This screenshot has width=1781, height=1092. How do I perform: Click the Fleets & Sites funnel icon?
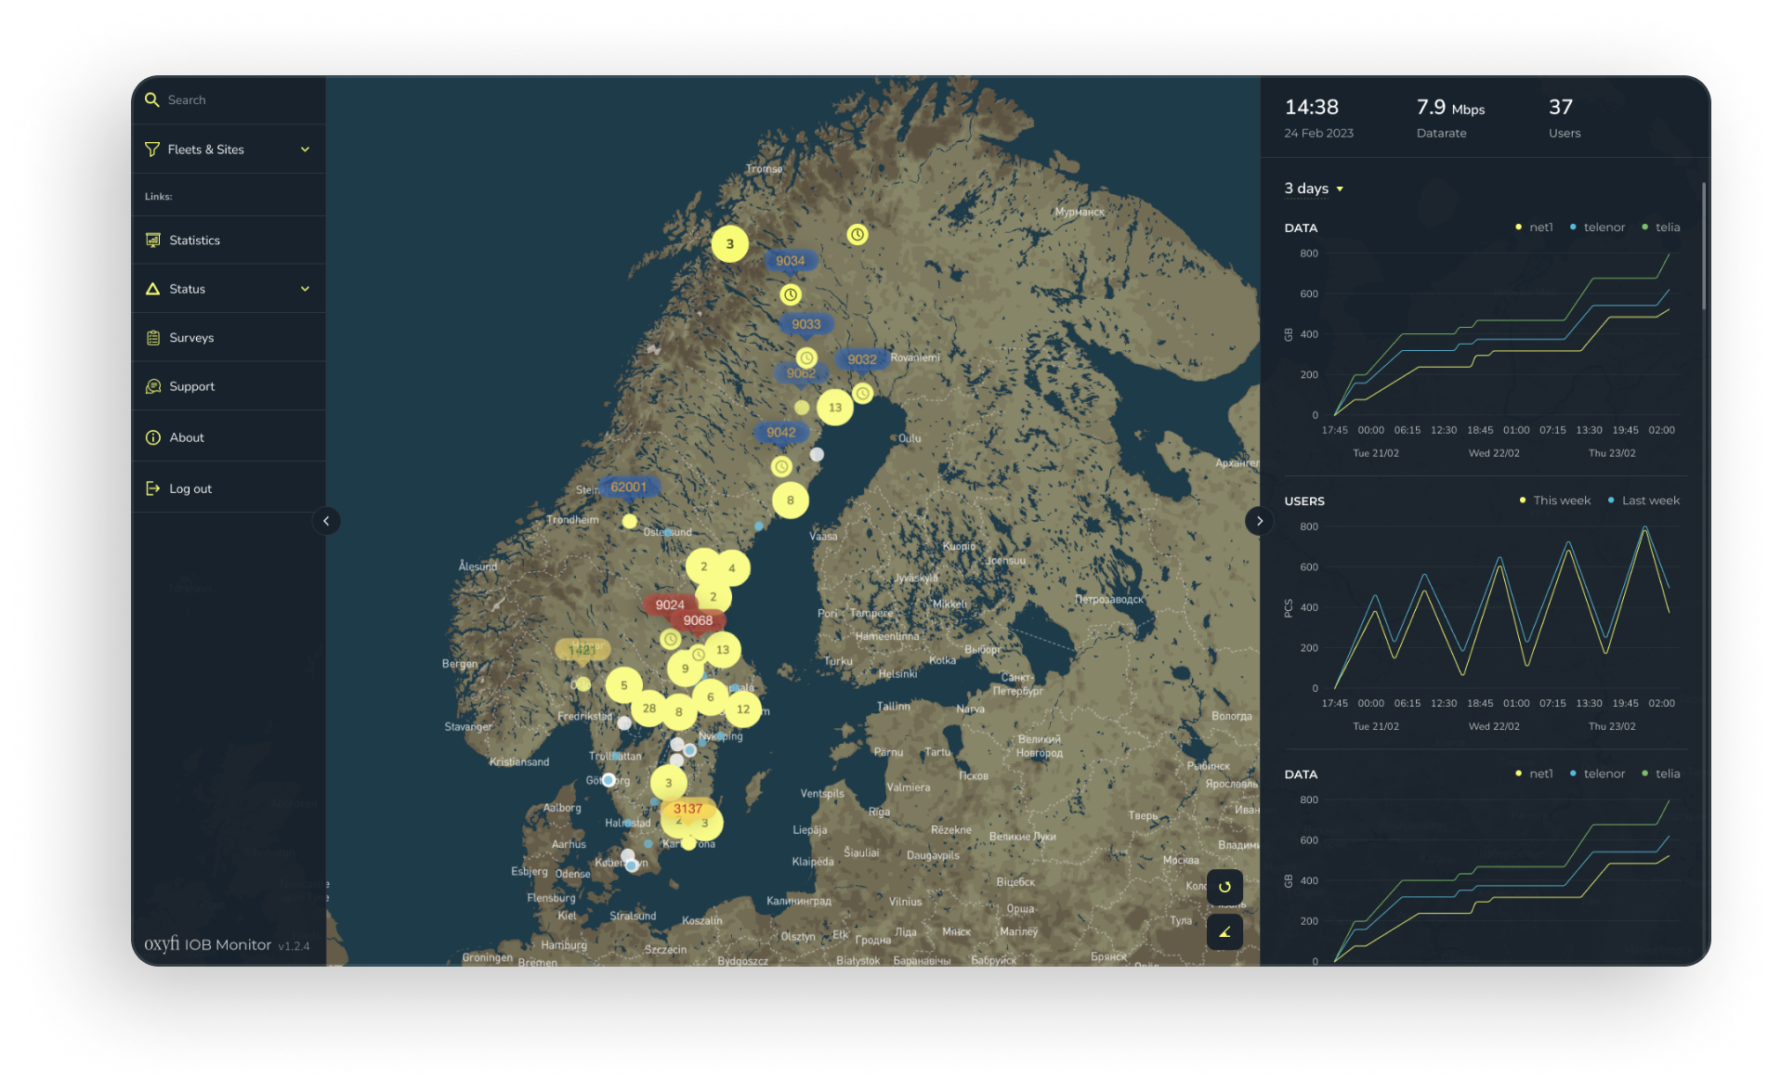(153, 149)
